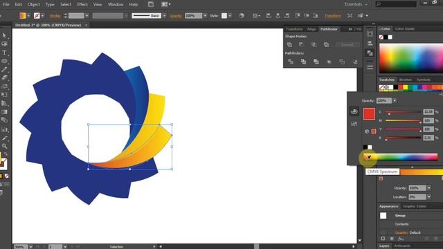This screenshot has width=443, height=249.
Task: Close the Untitled-3 document tab
Action: click(86, 25)
